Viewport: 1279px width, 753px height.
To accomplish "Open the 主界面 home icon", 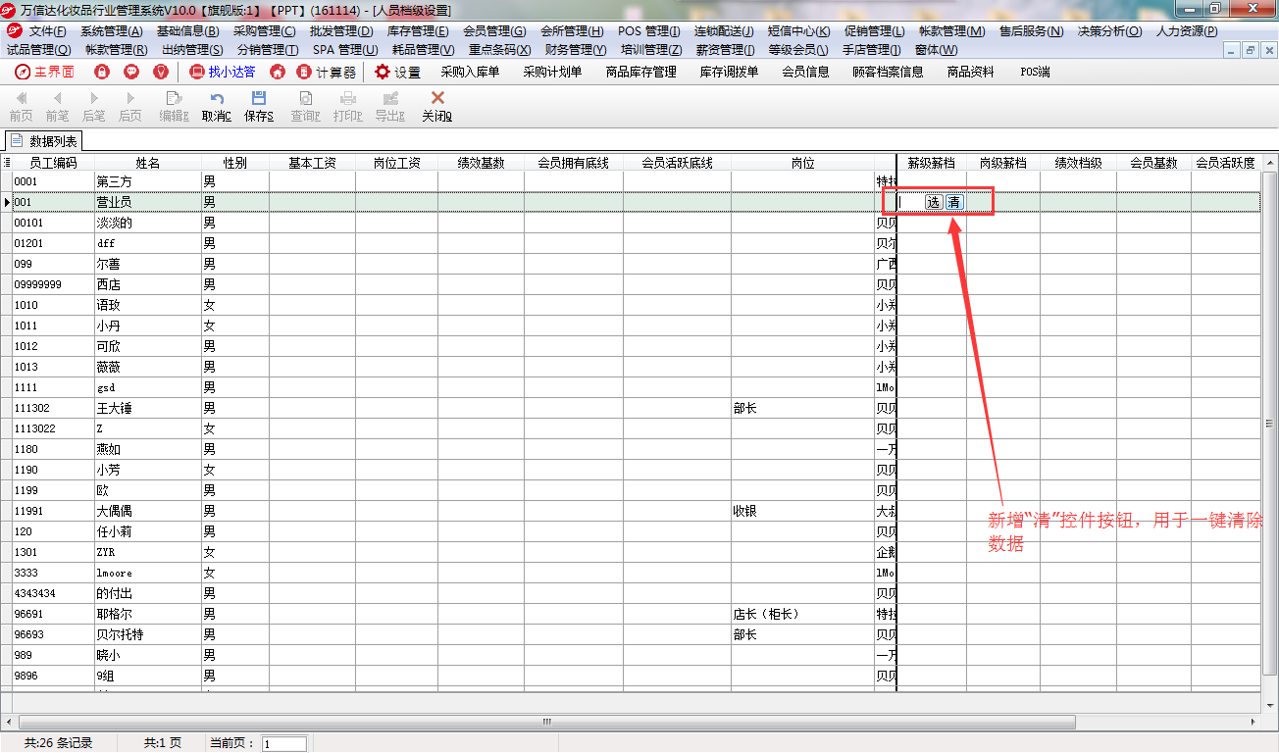I will [44, 72].
